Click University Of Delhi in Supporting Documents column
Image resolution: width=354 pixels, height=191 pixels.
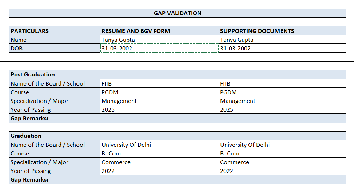point(282,145)
